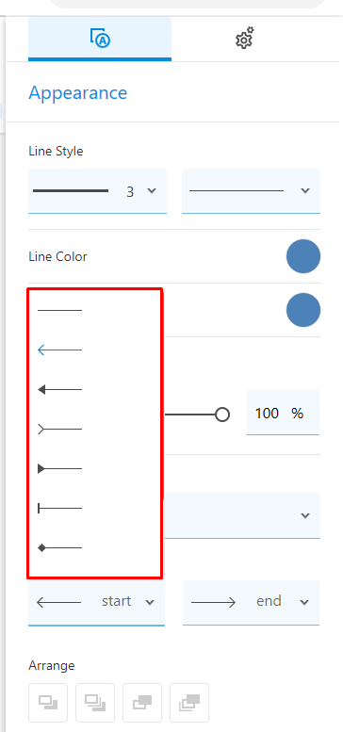Click the second blue color swatch
This screenshot has width=343, height=732.
point(303,310)
